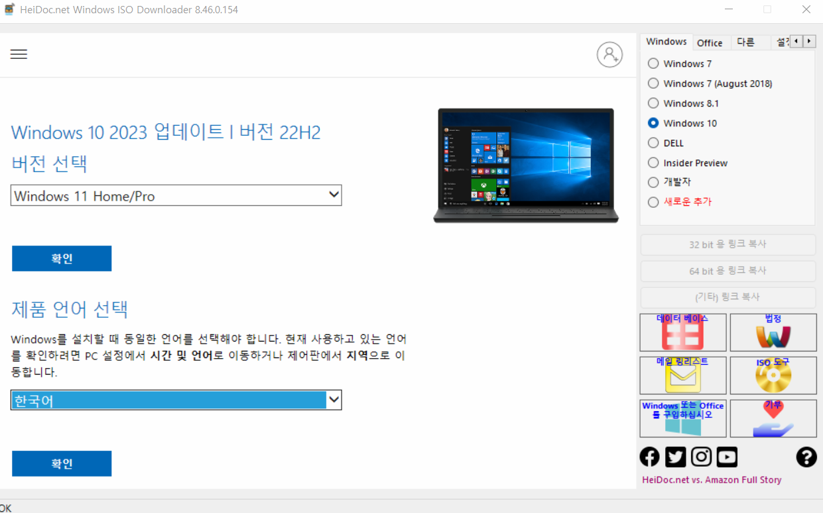Viewport: 823px width, 513px height.
Task: Switch to the Windows tab
Action: (x=666, y=42)
